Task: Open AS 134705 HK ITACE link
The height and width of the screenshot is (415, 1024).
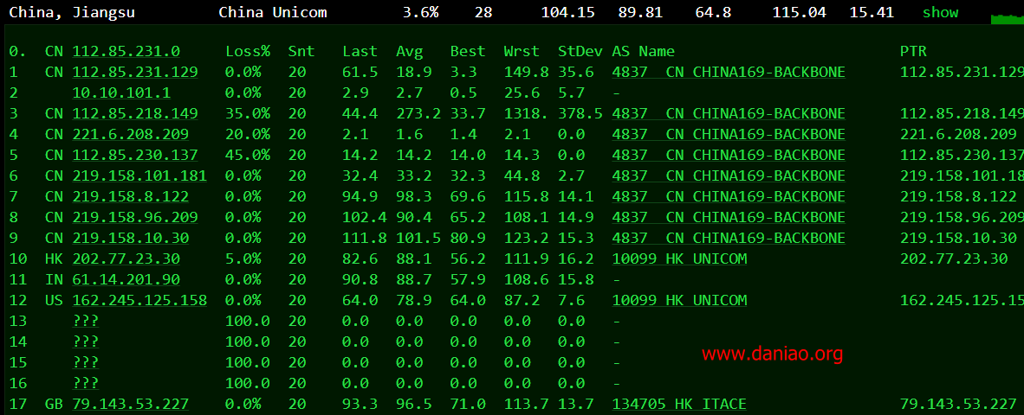Action: pyautogui.click(x=679, y=405)
